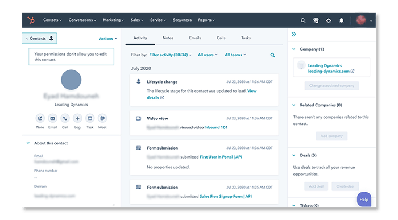The image size is (398, 220).
Task: Click the Leading Dynamics company logo
Action: click(301, 66)
